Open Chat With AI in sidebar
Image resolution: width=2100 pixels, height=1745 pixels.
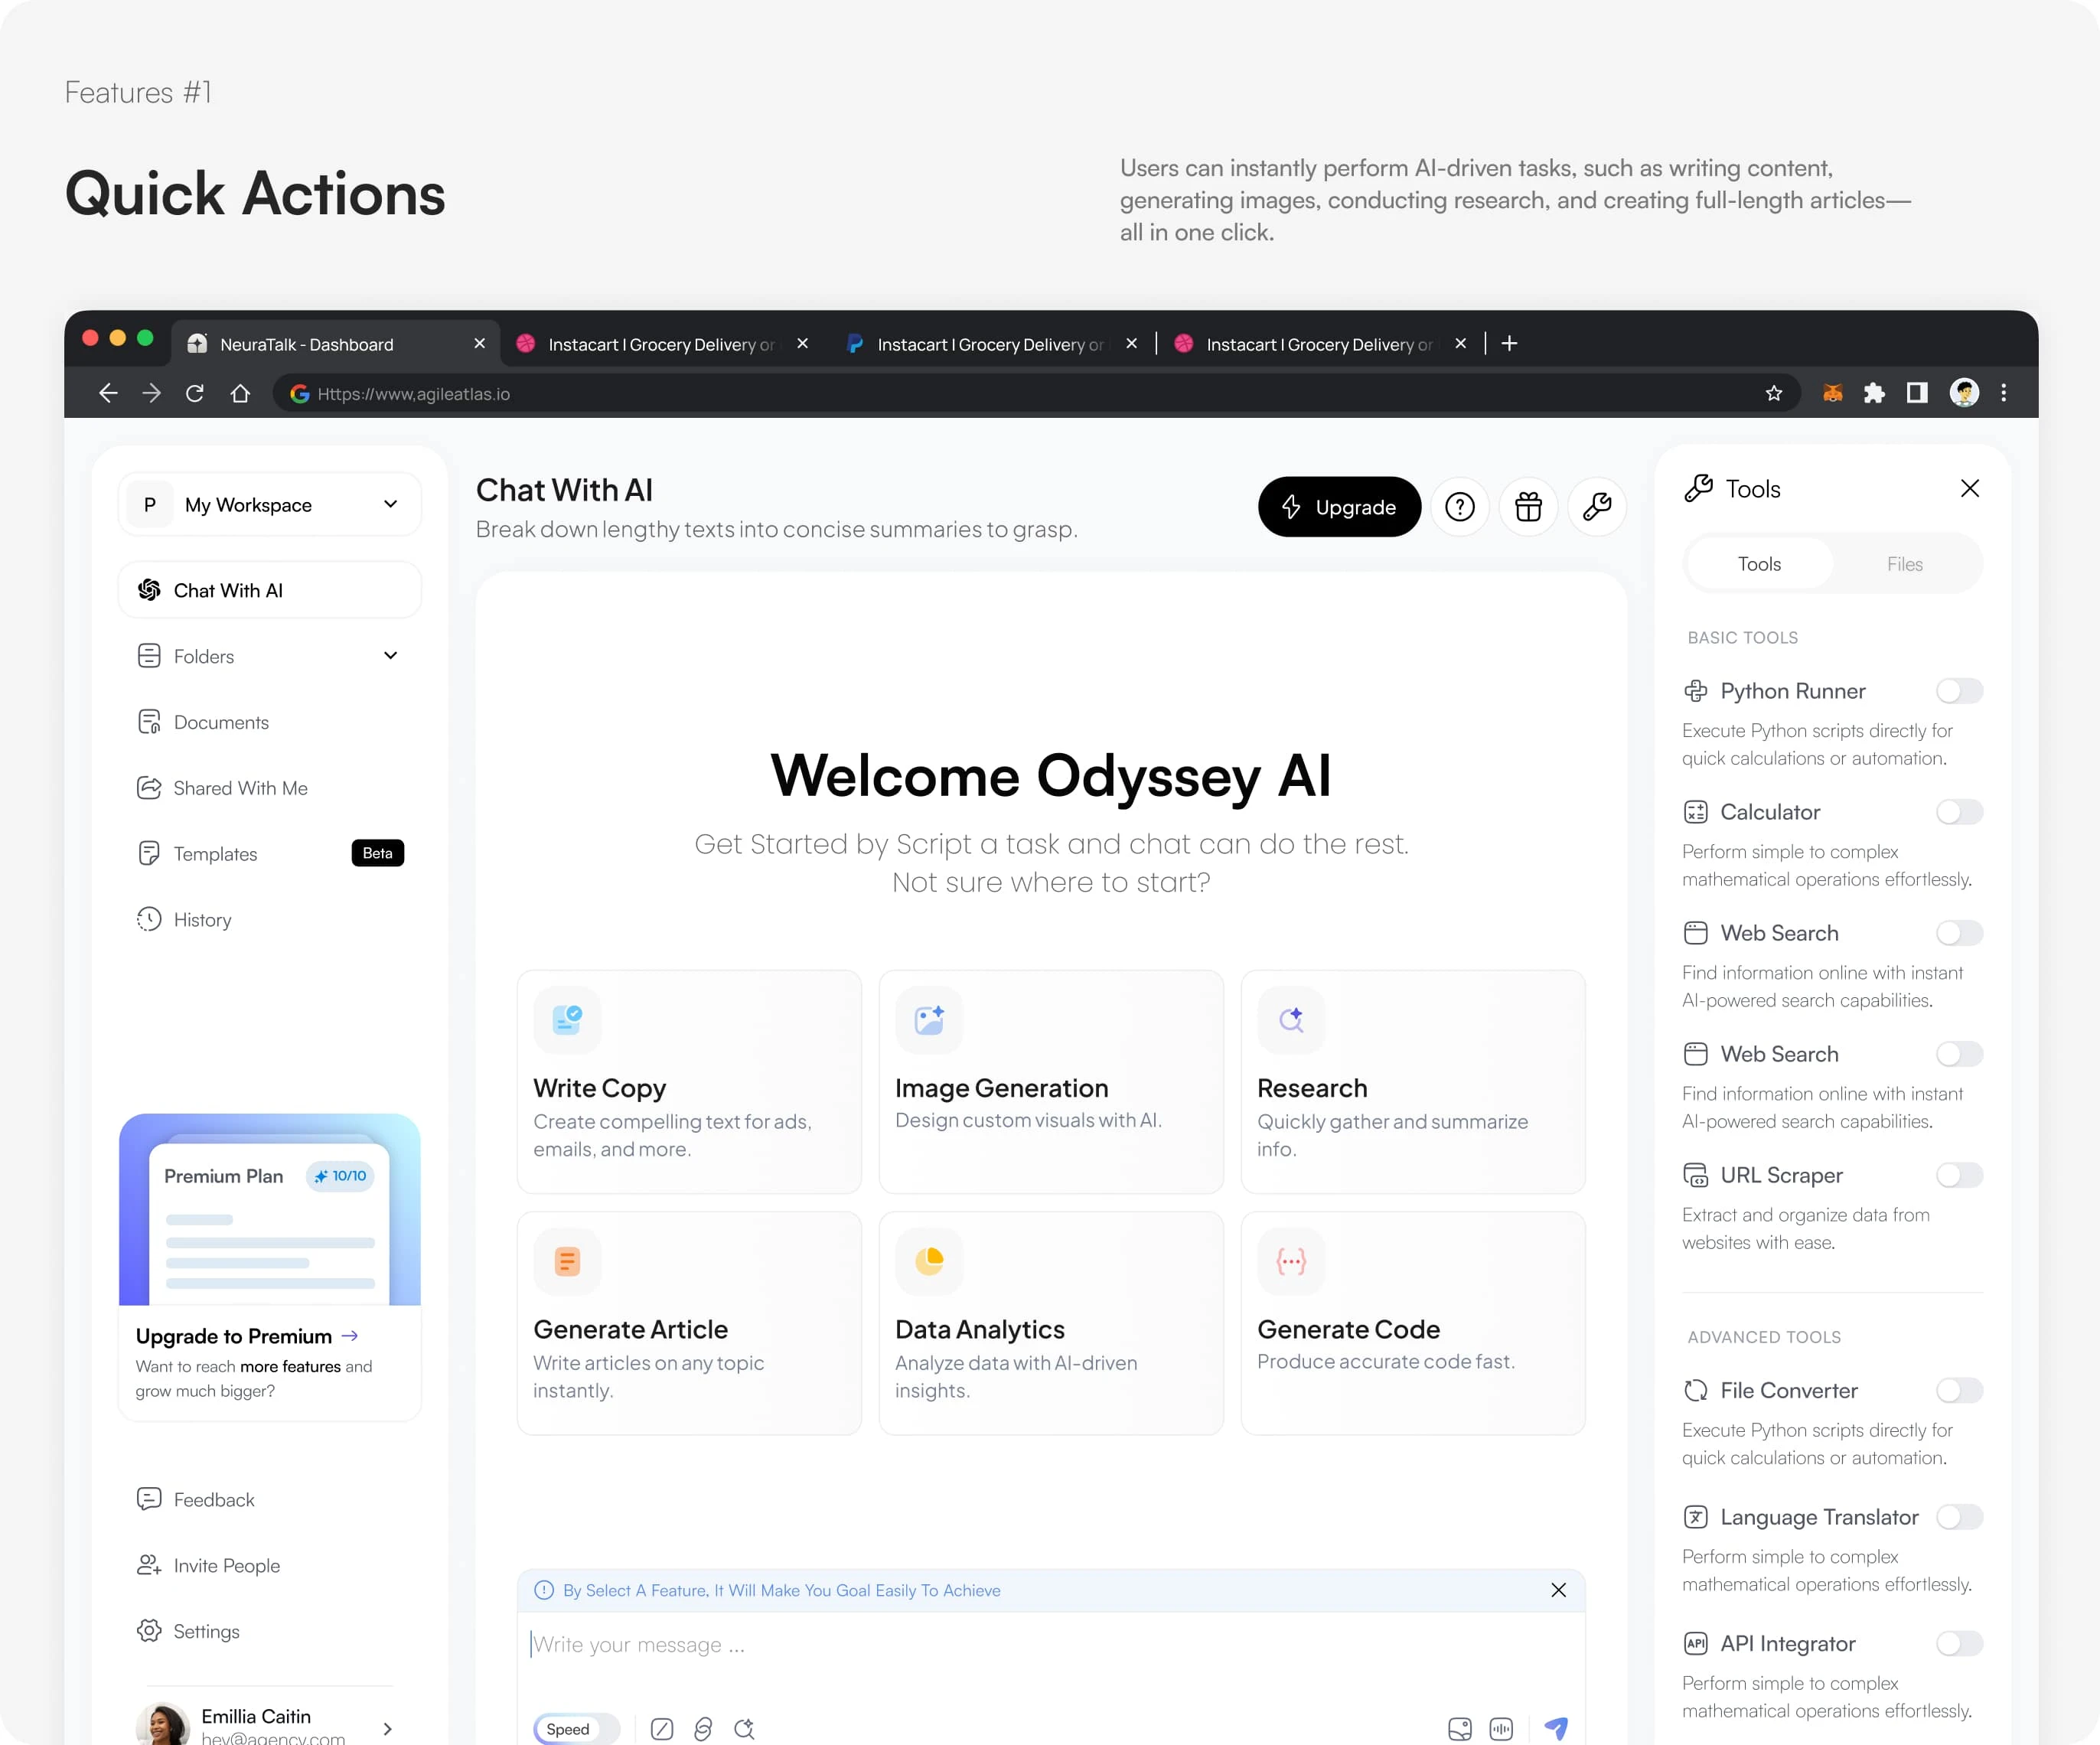click(269, 590)
